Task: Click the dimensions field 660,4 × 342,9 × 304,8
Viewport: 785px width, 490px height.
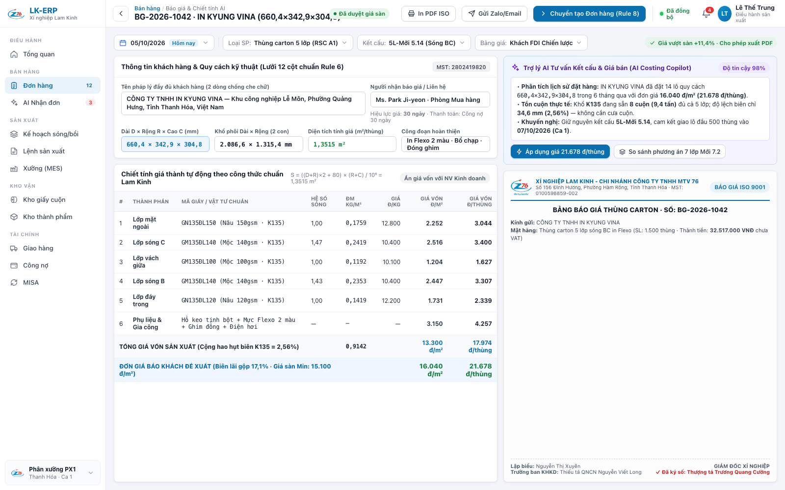Action: click(x=165, y=144)
